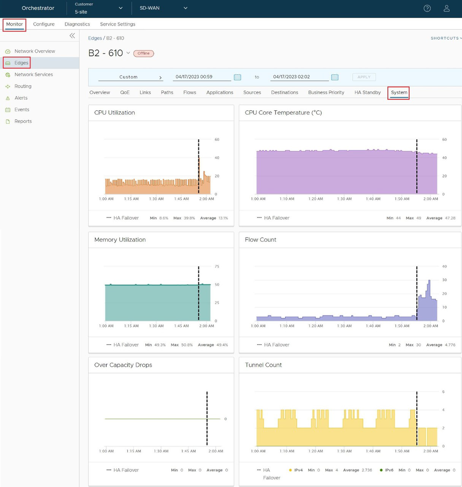Collapse the left sidebar with double-chevron icon
Screen dimensions: 462x487
pos(72,36)
